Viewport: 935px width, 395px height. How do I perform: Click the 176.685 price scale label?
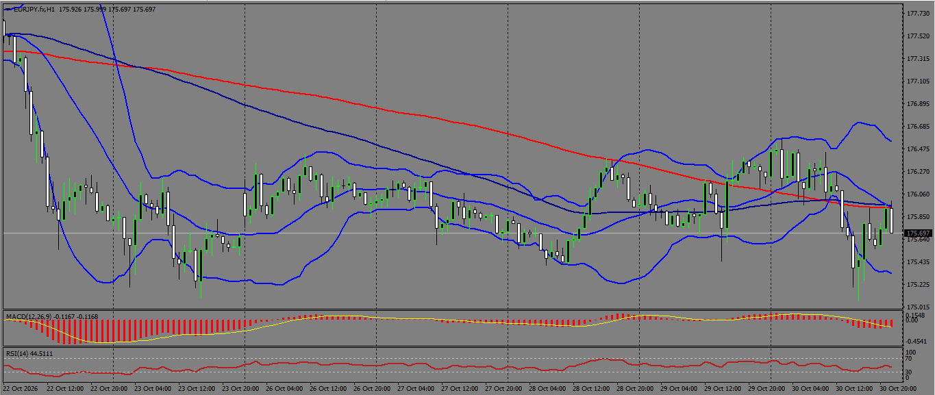(x=917, y=127)
